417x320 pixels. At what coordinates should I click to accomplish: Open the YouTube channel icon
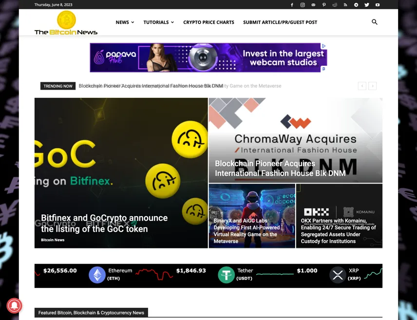pos(378,5)
